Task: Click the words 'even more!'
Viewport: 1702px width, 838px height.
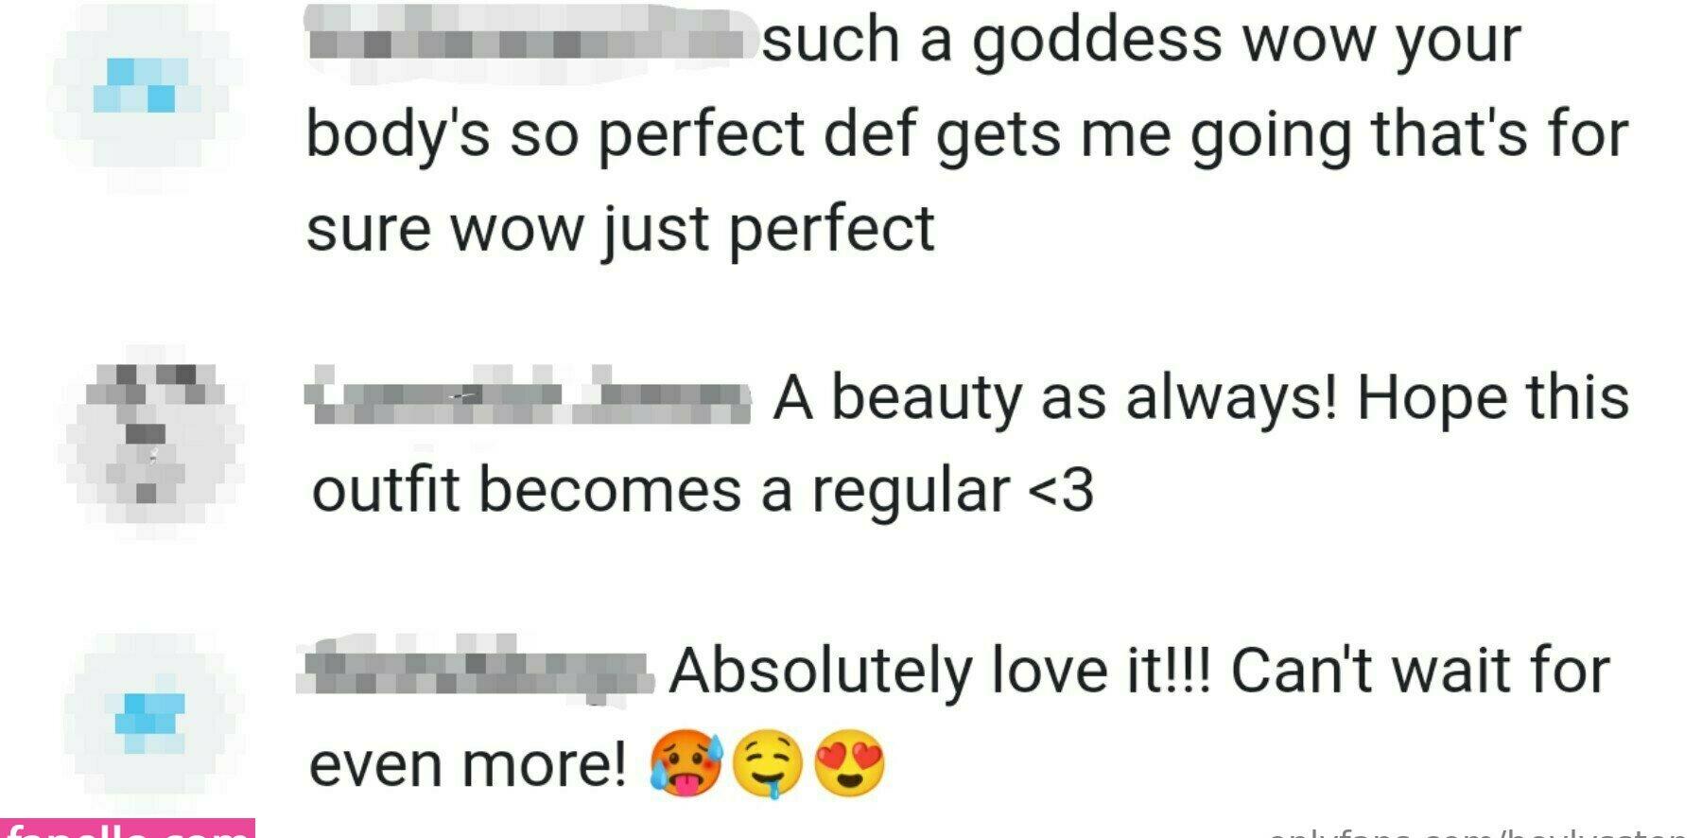Action: (x=467, y=764)
